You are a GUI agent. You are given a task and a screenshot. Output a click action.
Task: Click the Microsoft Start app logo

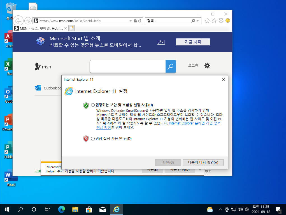[41, 41]
